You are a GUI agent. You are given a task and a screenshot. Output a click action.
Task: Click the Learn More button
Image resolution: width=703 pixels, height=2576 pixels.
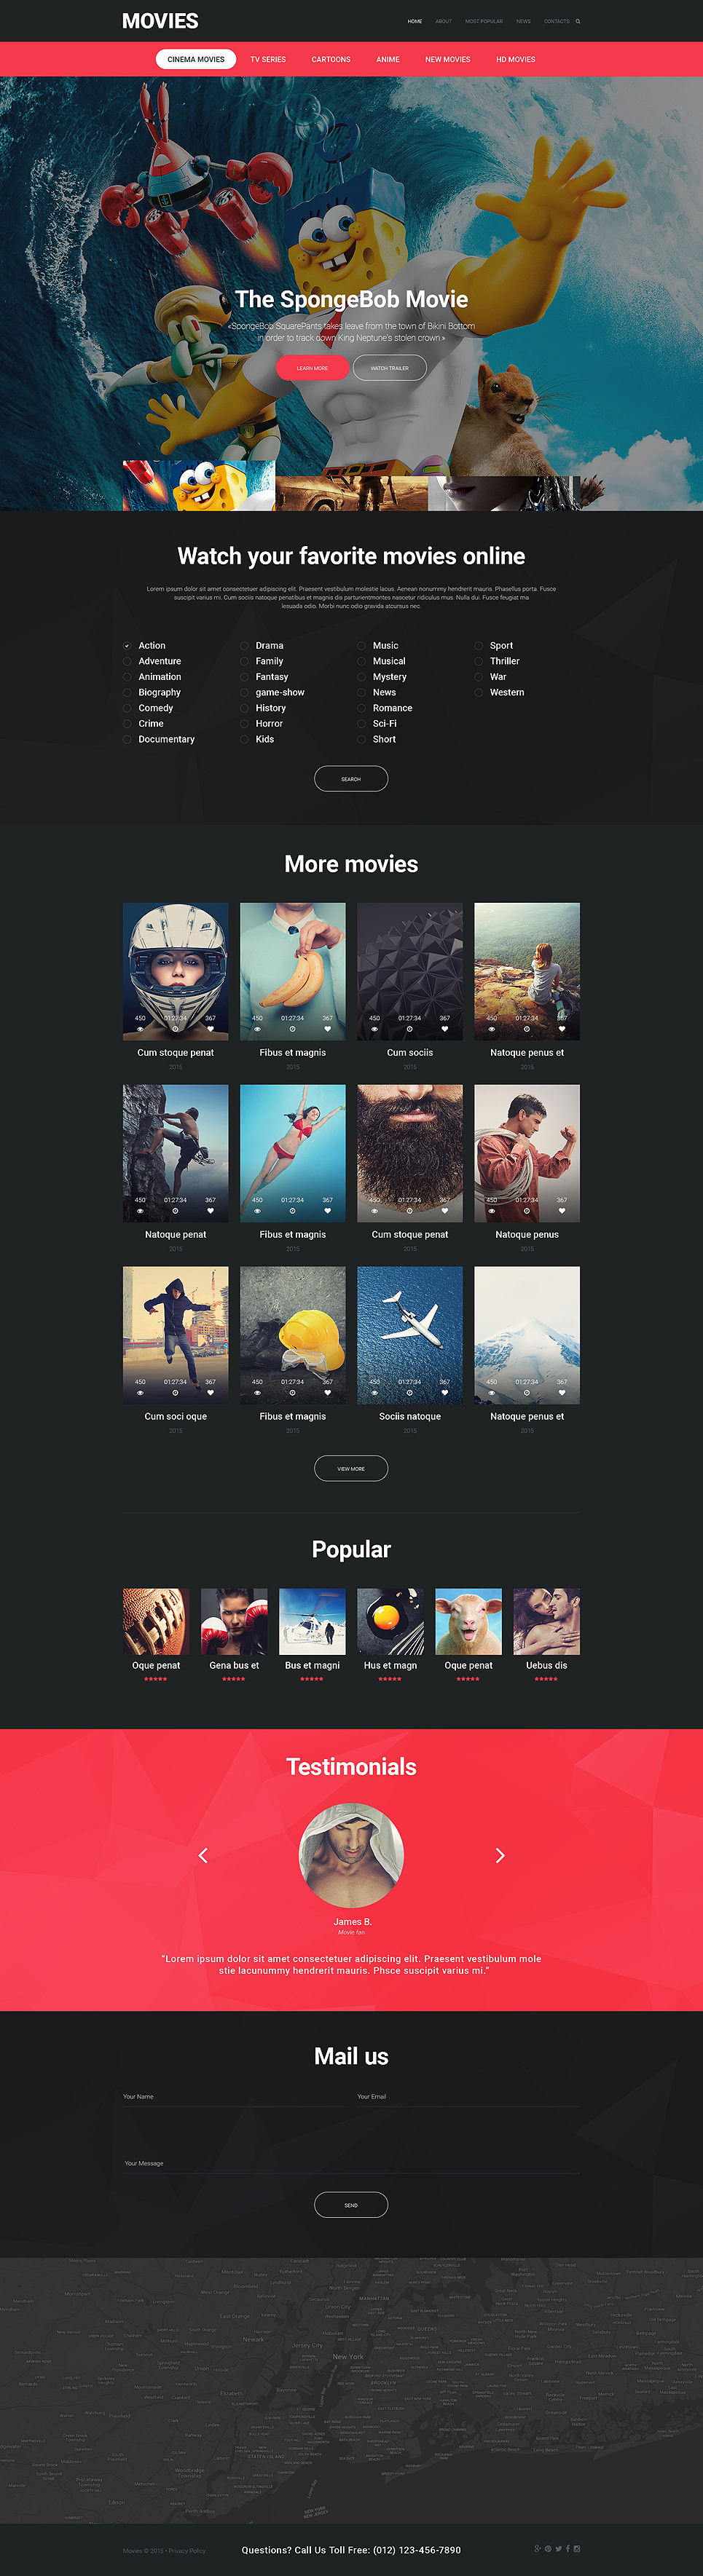point(312,368)
